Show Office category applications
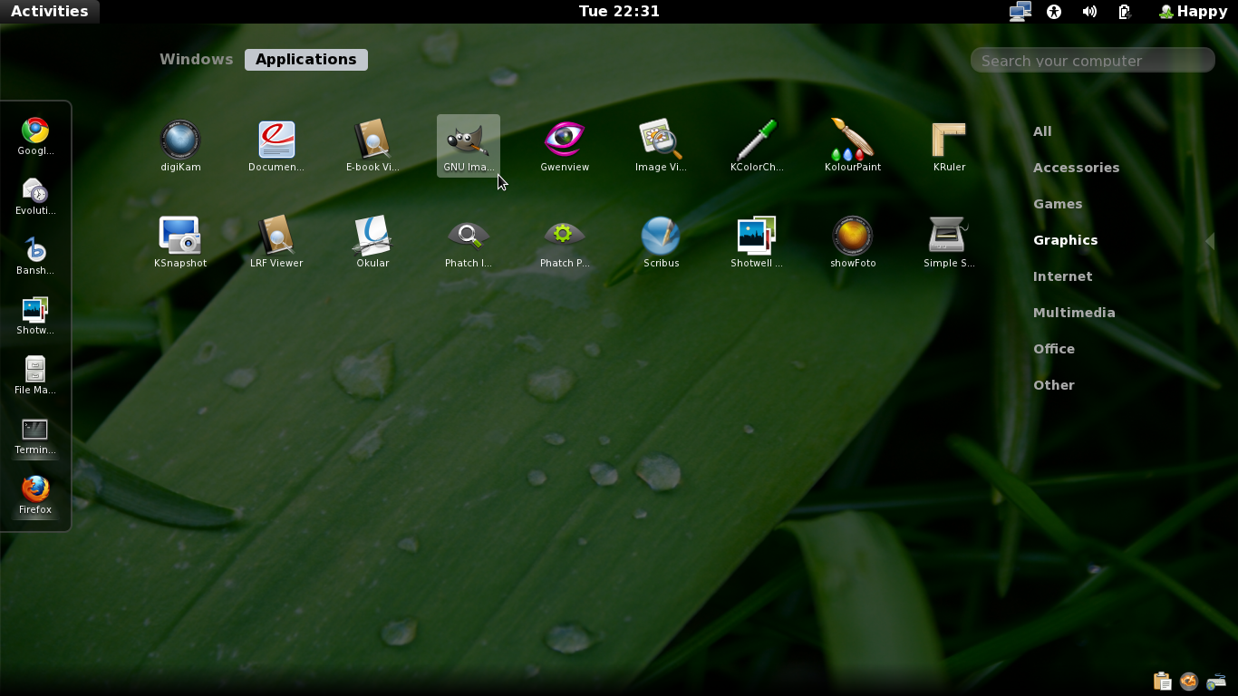This screenshot has width=1238, height=696. pos(1054,349)
